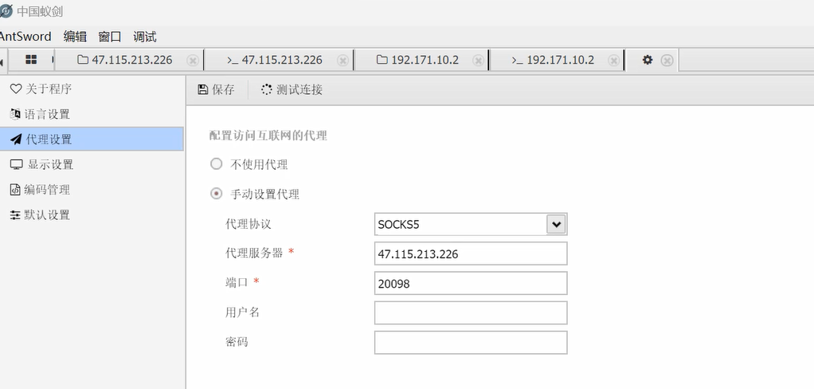
Task: Click the settings gear tab icon
Action: [x=648, y=60]
